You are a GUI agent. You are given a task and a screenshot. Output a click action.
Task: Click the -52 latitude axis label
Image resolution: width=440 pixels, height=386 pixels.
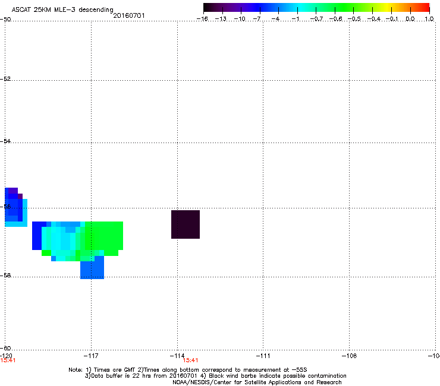pos(5,79)
